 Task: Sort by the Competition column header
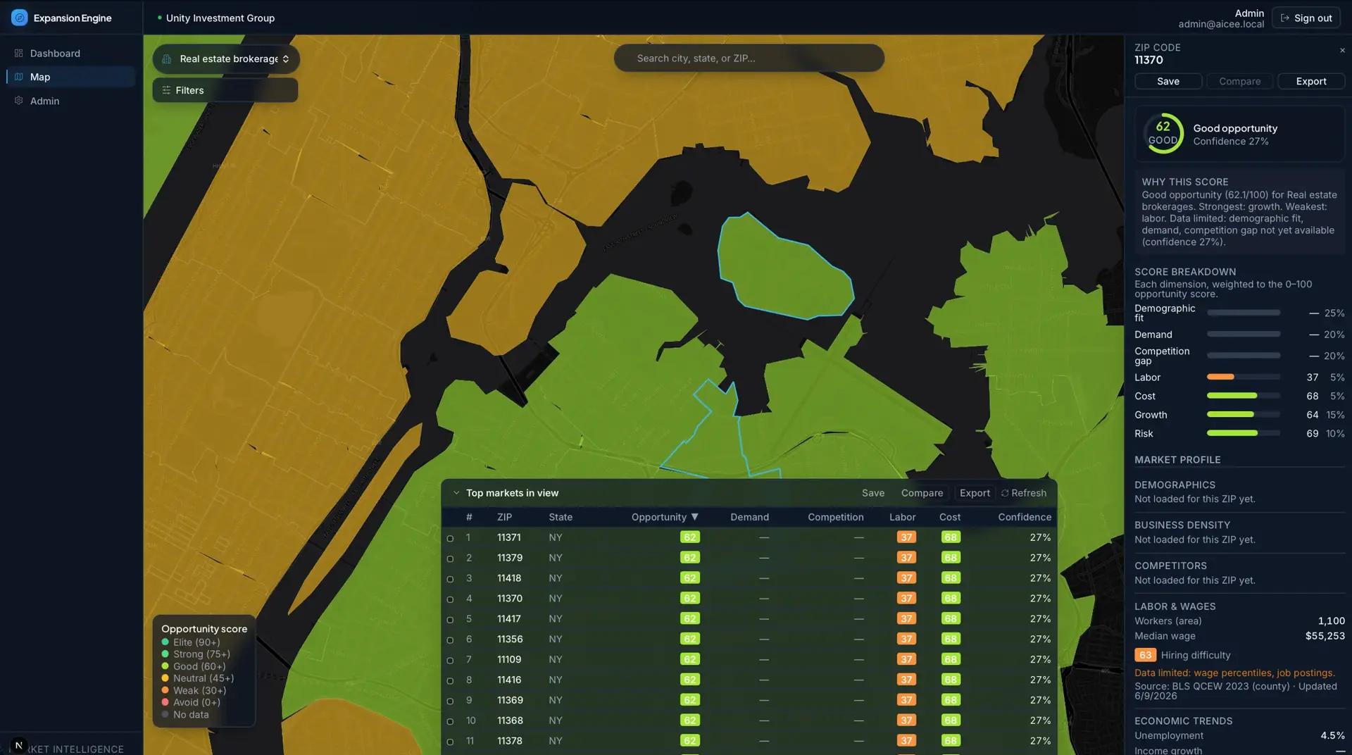835,517
